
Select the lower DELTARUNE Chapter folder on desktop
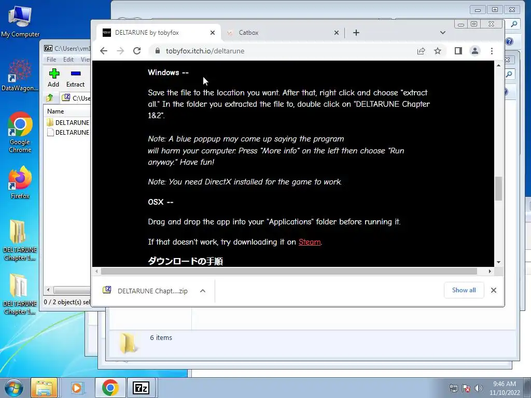(20, 294)
